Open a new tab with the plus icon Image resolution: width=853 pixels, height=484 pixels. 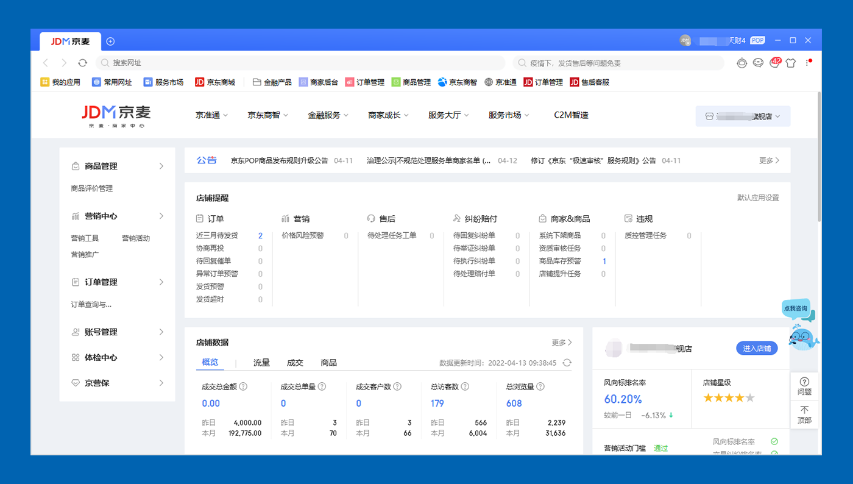click(110, 41)
